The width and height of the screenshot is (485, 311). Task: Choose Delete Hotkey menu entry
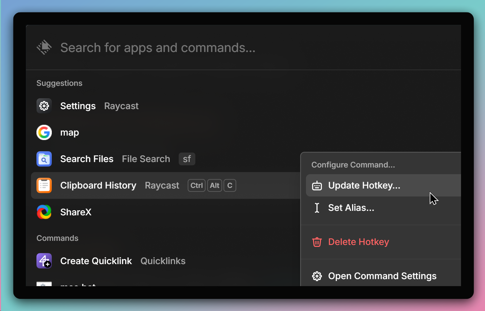pos(383,242)
